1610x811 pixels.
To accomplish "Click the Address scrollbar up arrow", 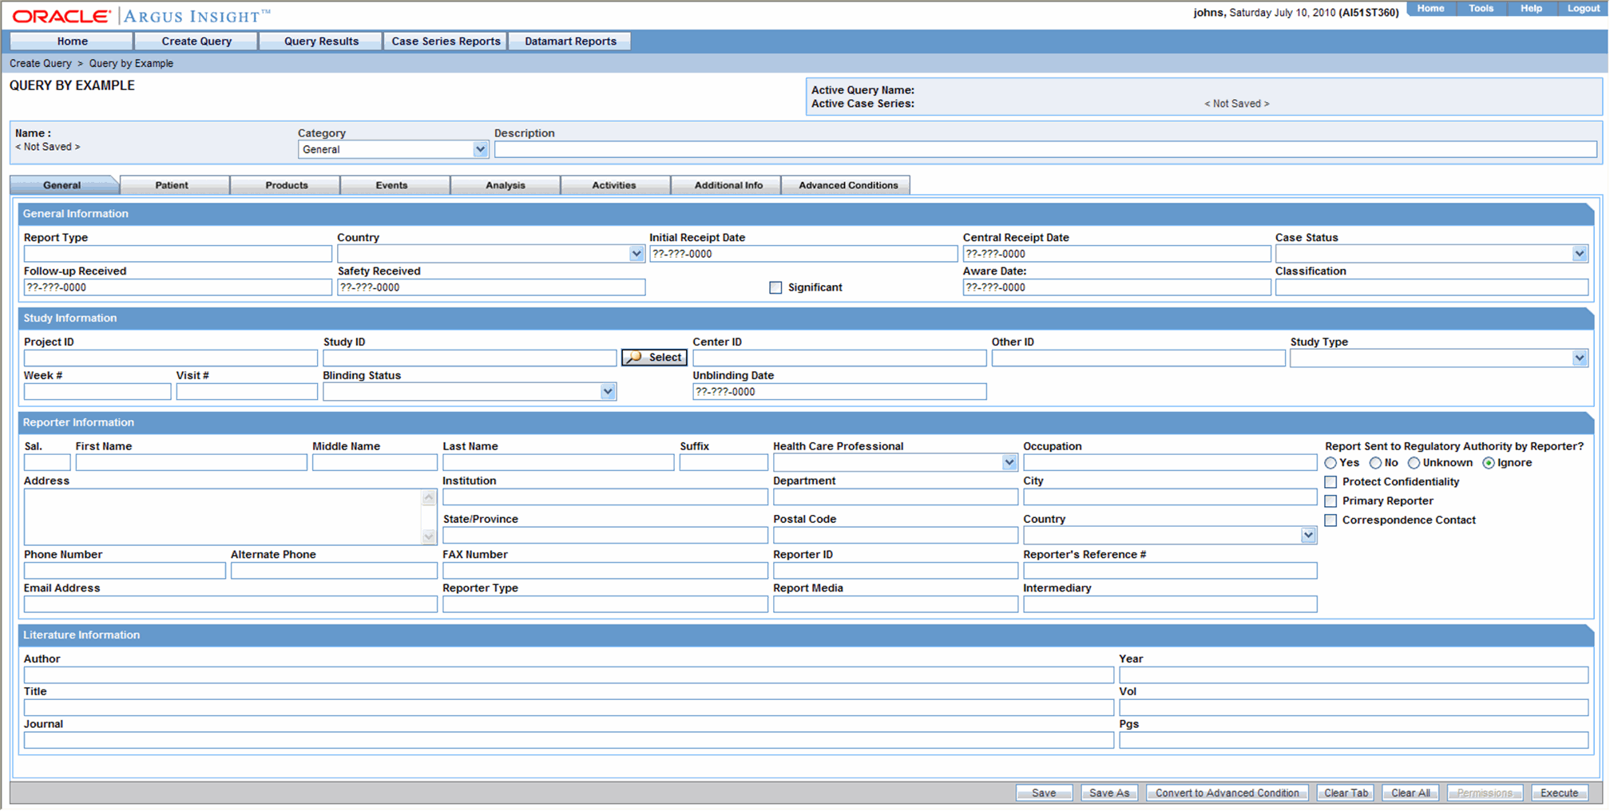I will point(429,497).
